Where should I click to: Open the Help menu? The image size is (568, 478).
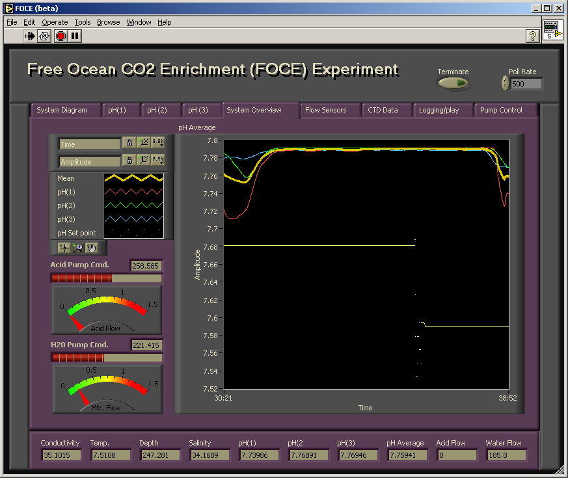pyautogui.click(x=164, y=23)
